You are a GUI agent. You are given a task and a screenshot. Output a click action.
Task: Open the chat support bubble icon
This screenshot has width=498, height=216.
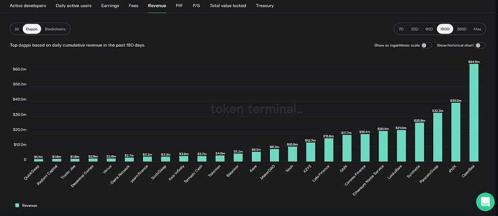[485, 202]
